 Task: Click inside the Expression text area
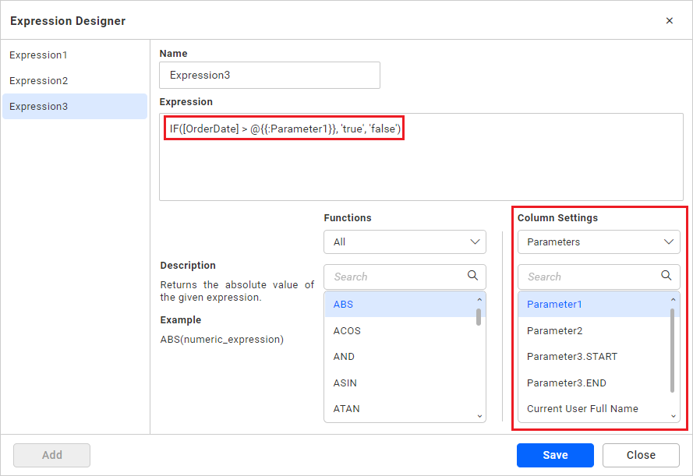coord(421,156)
